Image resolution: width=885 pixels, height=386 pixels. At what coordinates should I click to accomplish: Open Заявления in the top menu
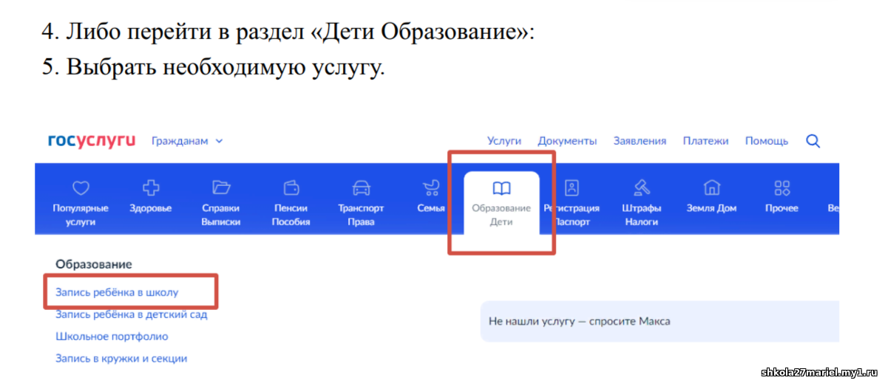[x=640, y=141]
